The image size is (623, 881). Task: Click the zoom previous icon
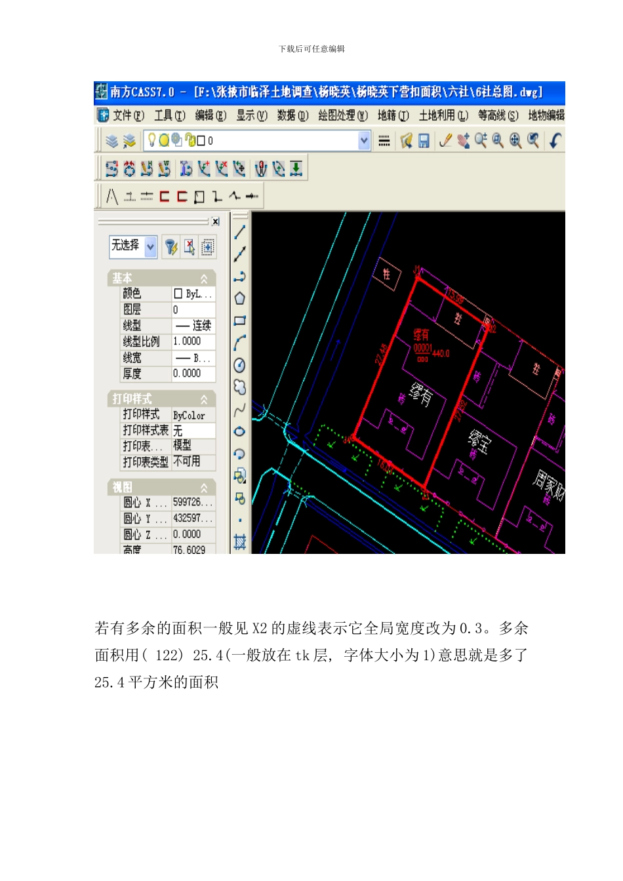tap(533, 140)
